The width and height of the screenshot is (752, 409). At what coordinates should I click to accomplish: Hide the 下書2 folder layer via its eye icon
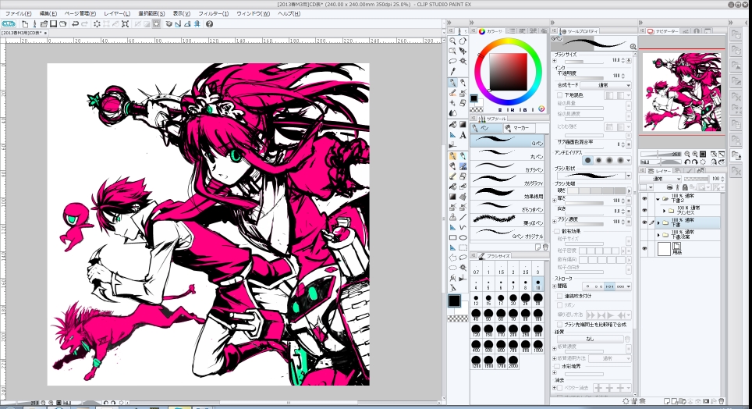coord(644,199)
